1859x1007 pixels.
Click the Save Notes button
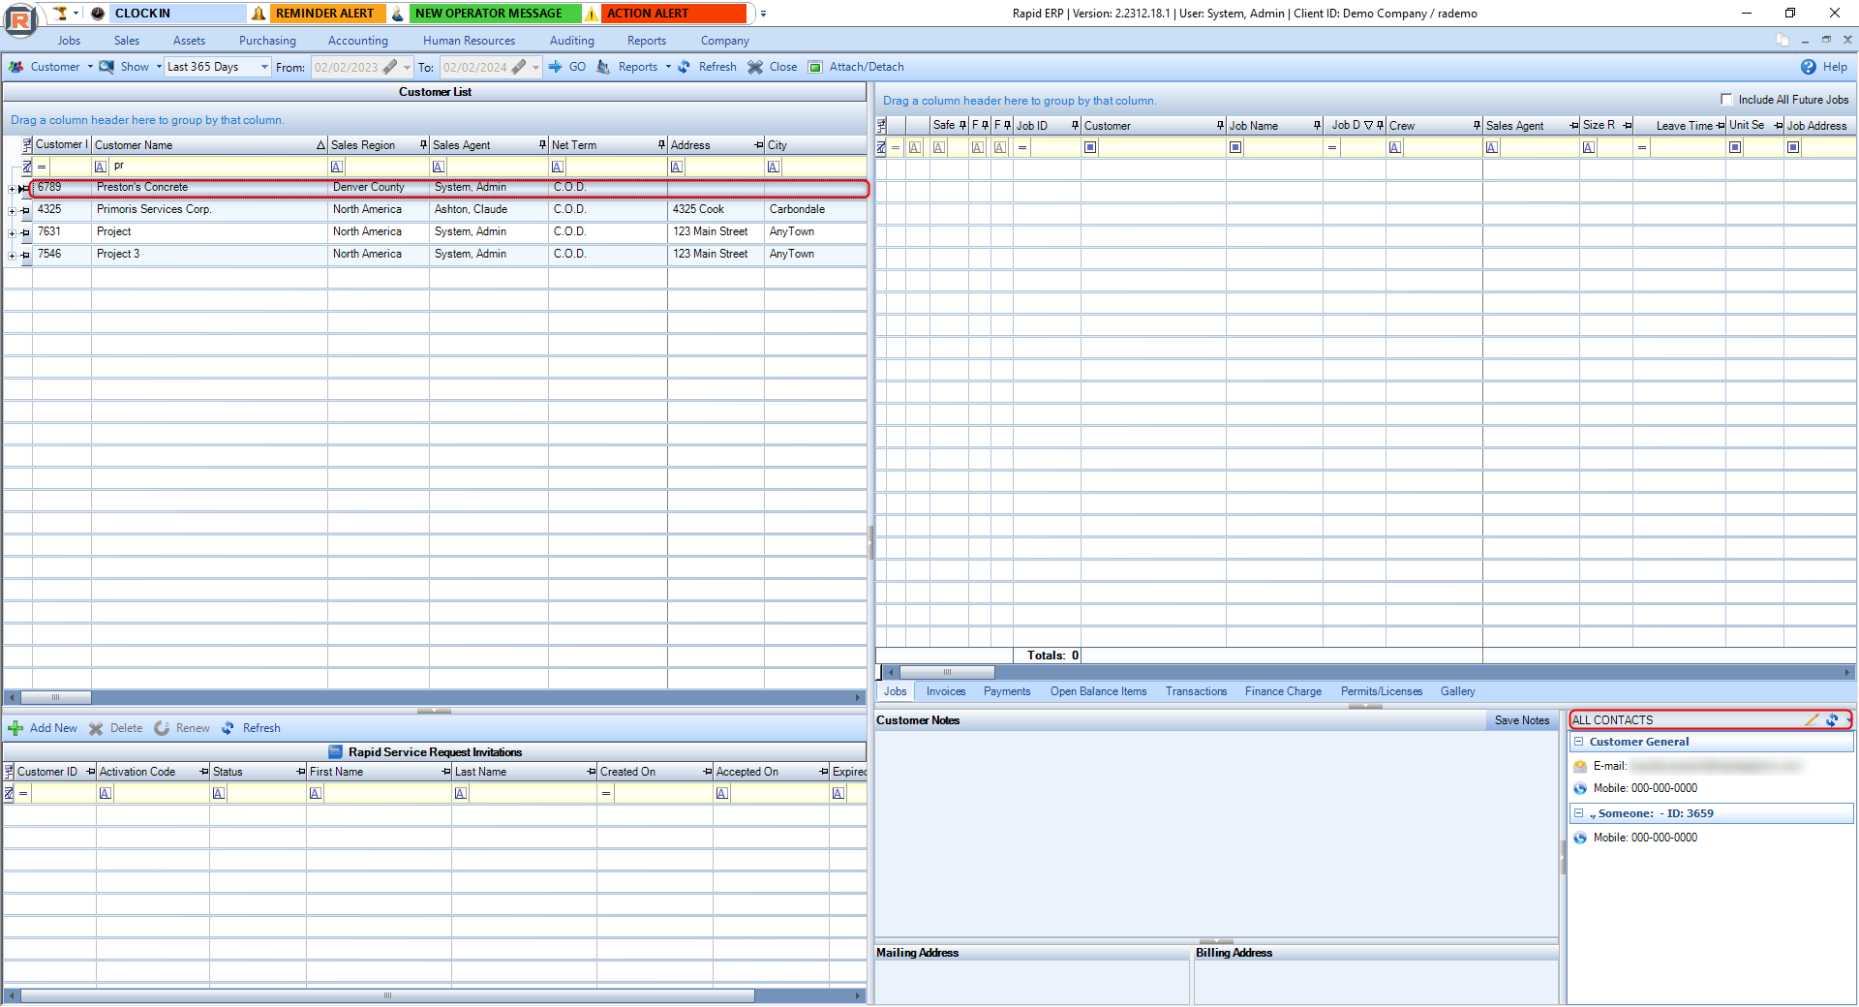[1522, 720]
